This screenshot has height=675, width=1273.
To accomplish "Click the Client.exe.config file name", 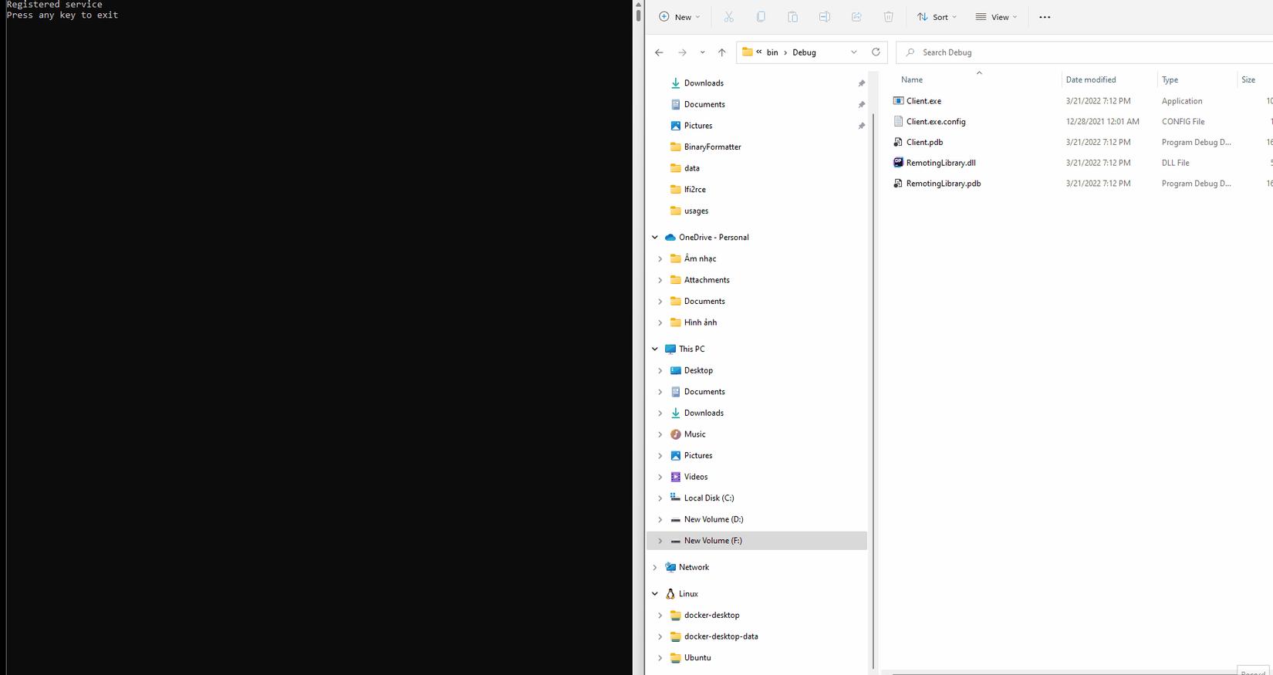I will coord(936,121).
